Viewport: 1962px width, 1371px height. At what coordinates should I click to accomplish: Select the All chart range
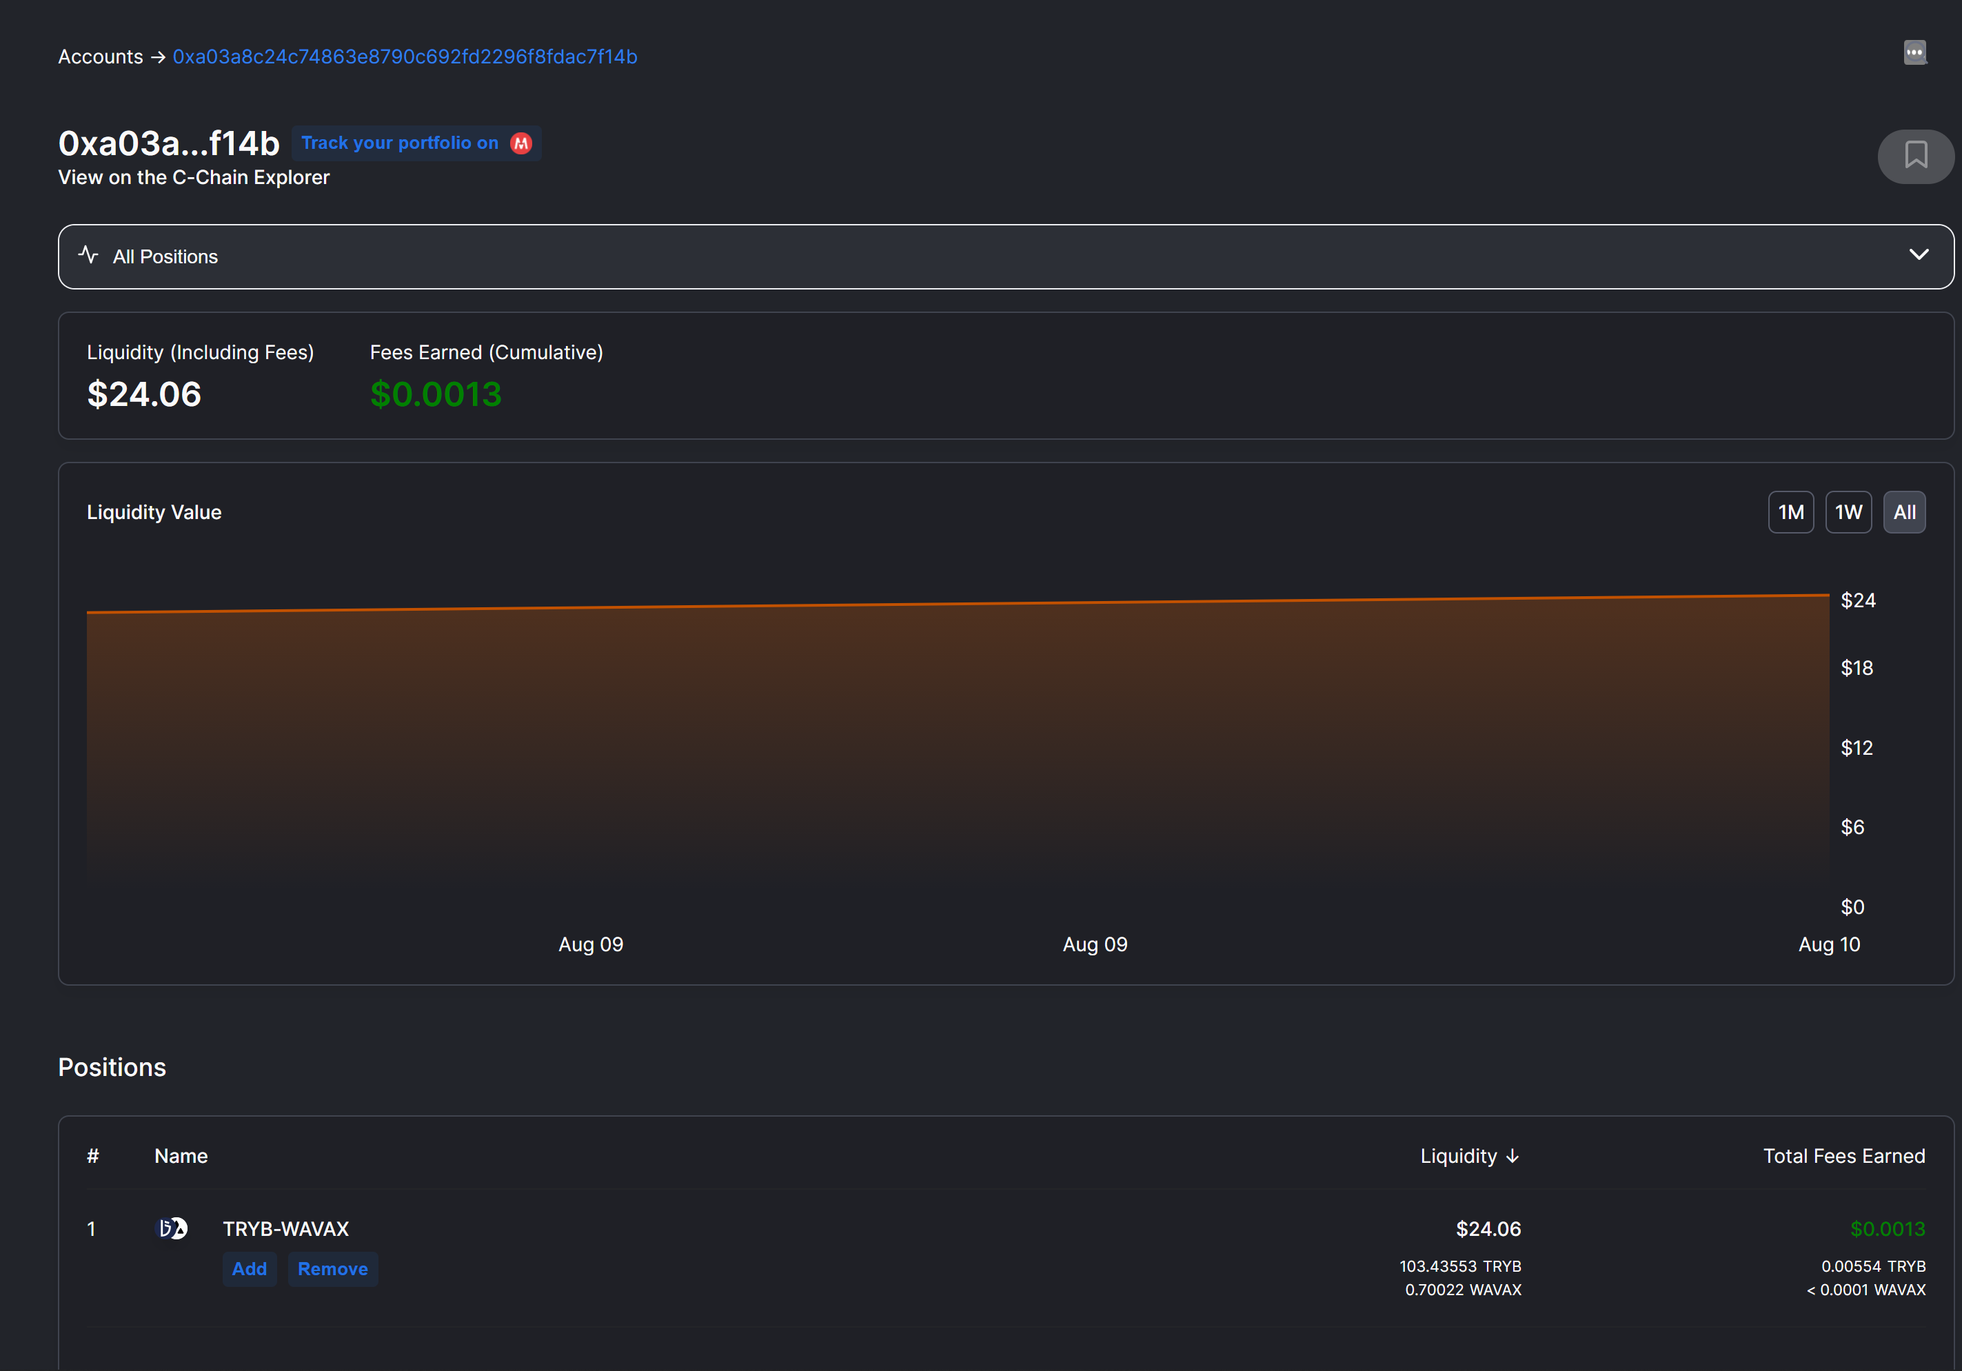[1904, 513]
